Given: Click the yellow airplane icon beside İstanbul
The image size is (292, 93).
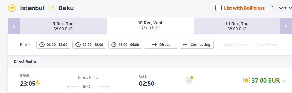Looking at the screenshot, I should 12,8.
